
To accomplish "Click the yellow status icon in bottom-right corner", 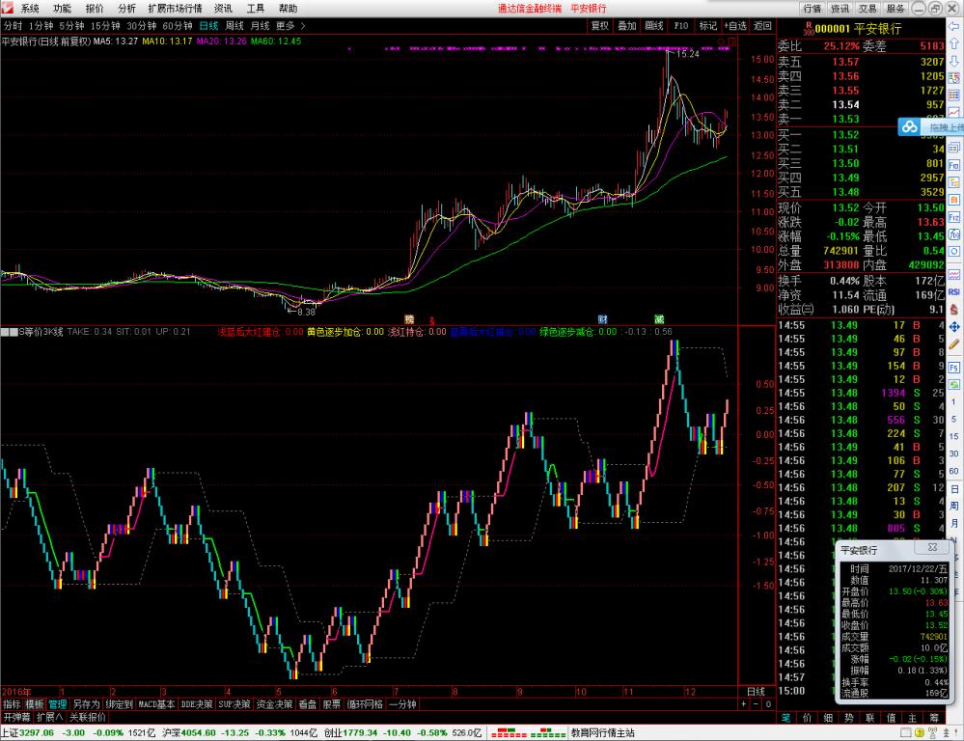I will (919, 733).
